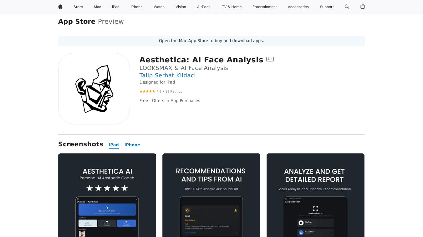423x237 pixels.
Task: Click the orange star rating icons
Action: (147, 91)
